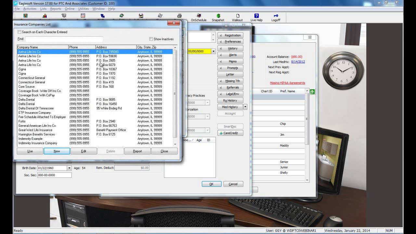Select the Harrington Benefits Services row
This screenshot has height=234, width=416.
(x=95, y=134)
